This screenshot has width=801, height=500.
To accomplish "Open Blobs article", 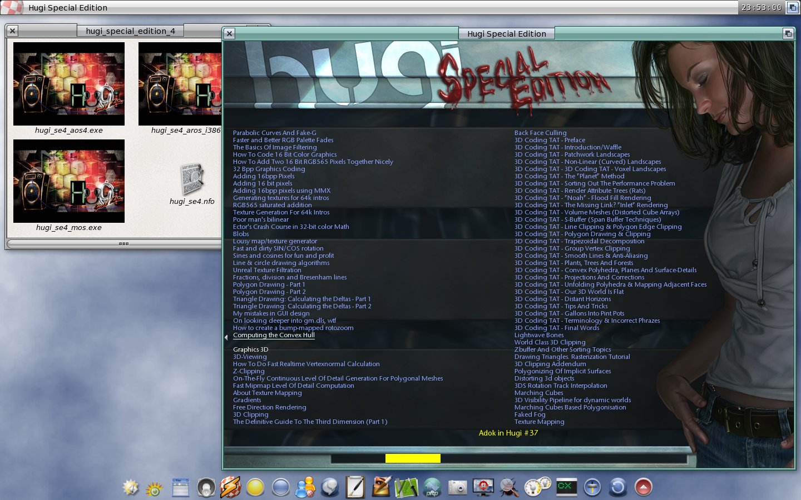I will pyautogui.click(x=241, y=234).
